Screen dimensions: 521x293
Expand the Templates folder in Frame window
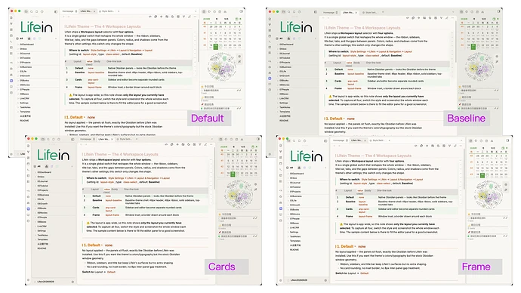pyautogui.click(x=294, y=241)
